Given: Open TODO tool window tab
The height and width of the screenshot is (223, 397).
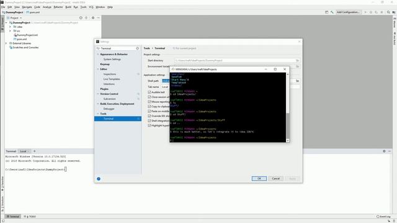Looking at the screenshot, I should click(x=30, y=217).
